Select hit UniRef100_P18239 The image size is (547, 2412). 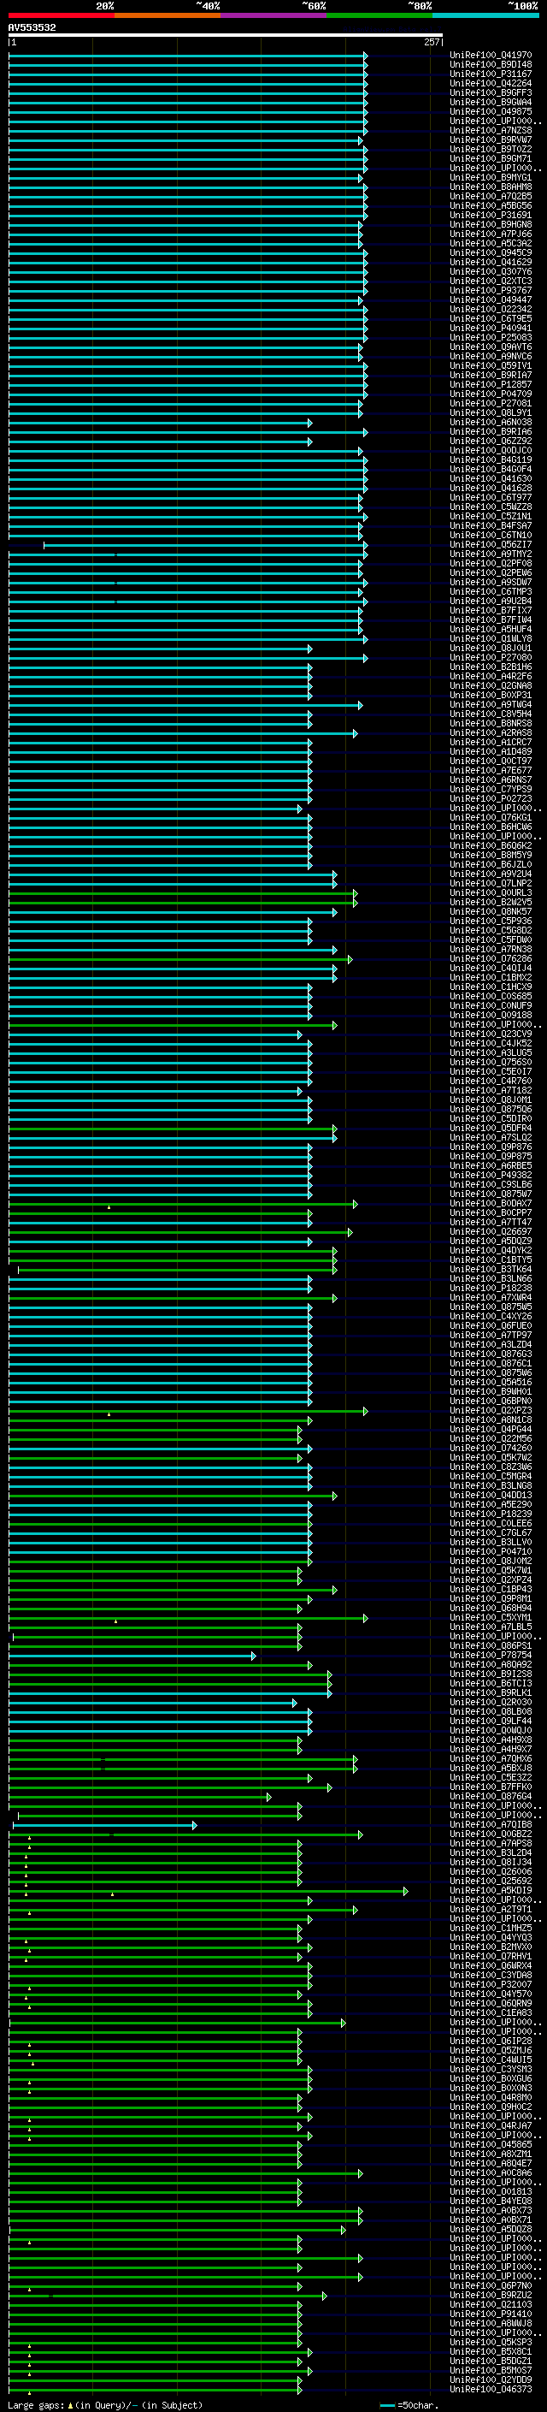(x=491, y=1513)
